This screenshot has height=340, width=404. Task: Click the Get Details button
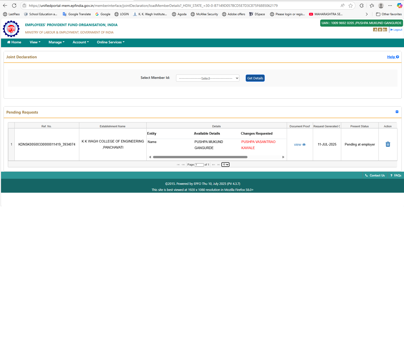[x=255, y=78]
